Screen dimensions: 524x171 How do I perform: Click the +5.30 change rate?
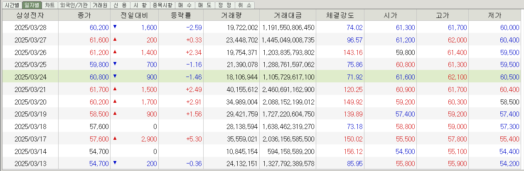194,139
